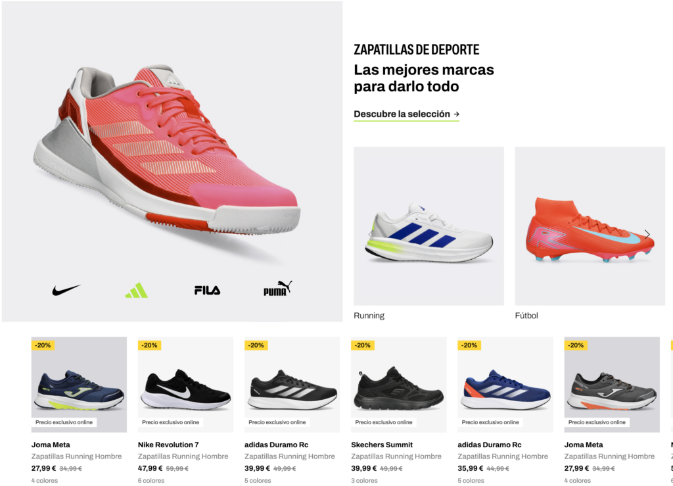
Task: View blue adidas Duramo Rc shoe image
Action: (x=505, y=385)
